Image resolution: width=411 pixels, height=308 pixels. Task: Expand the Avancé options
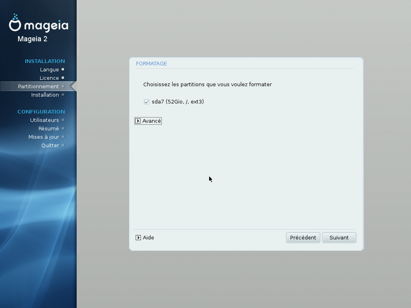[148, 121]
